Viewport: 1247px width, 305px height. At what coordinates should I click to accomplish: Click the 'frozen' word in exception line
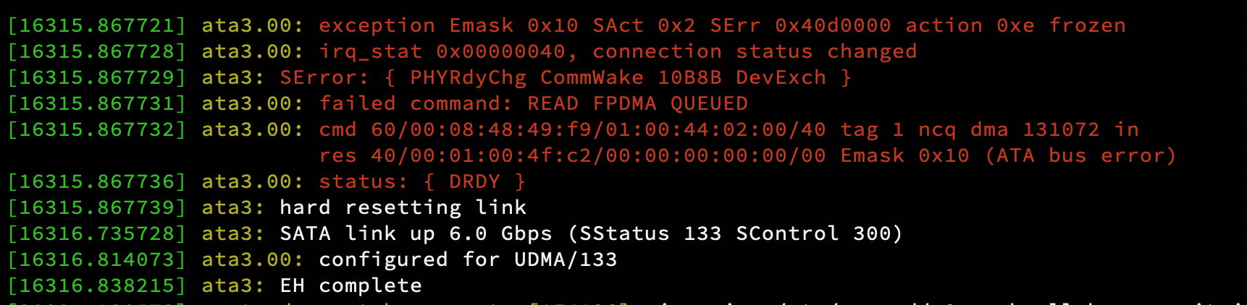coord(1087,26)
